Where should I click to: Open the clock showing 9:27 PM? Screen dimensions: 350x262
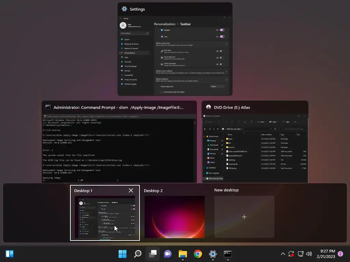point(326,254)
